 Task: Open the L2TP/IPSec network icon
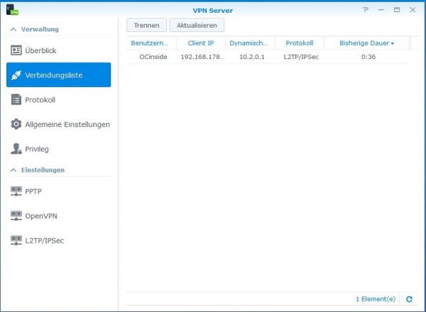pyautogui.click(x=17, y=240)
